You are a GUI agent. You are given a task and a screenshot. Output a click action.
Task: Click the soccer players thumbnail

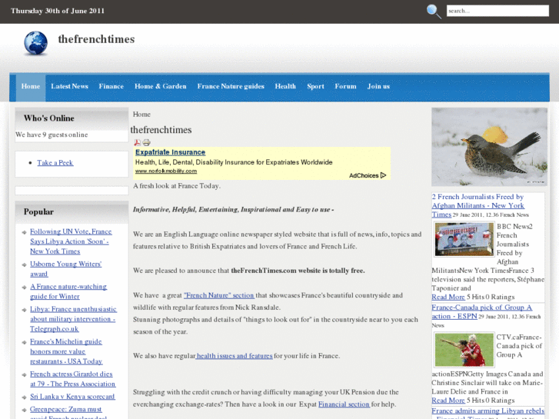(464, 350)
